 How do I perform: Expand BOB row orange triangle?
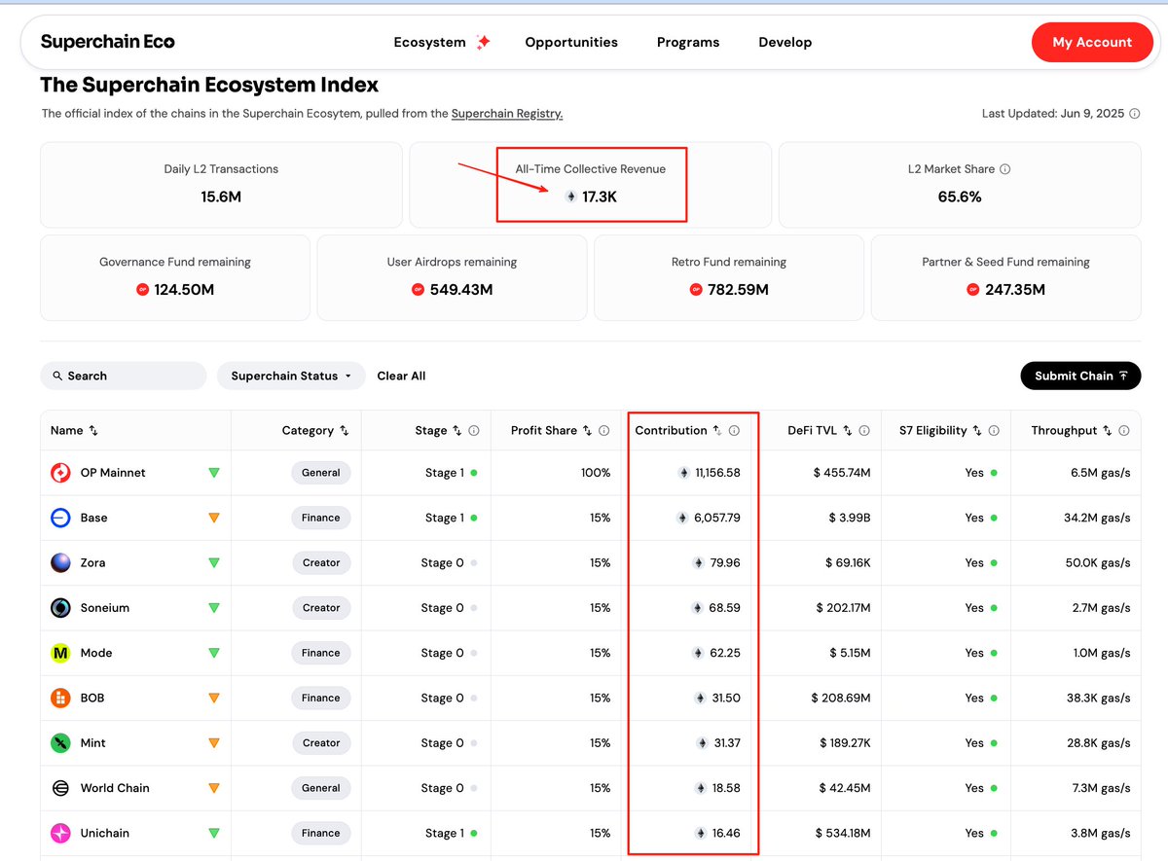point(214,698)
